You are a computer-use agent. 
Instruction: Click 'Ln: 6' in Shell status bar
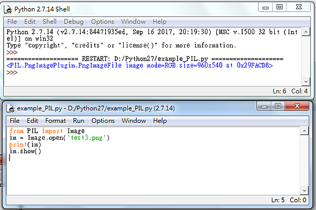coord(279,91)
